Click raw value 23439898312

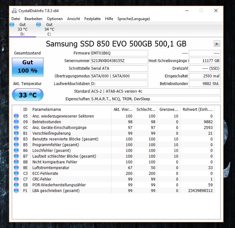[200, 190]
